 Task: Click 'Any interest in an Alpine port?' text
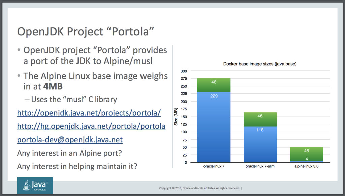69,153
